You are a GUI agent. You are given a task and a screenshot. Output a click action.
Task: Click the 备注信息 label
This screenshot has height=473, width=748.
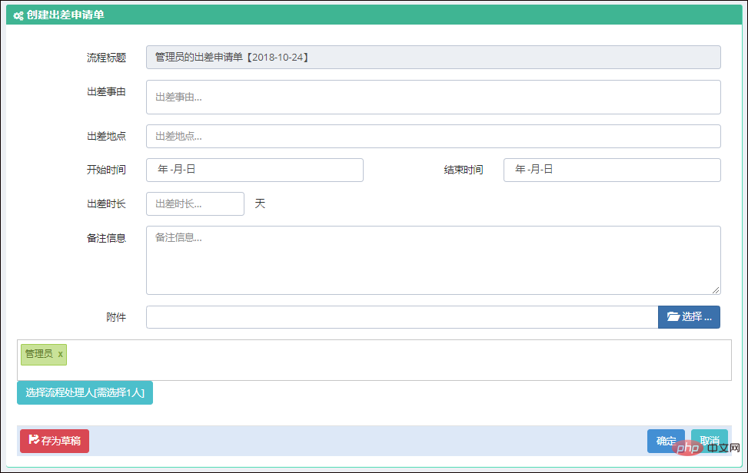pos(106,238)
